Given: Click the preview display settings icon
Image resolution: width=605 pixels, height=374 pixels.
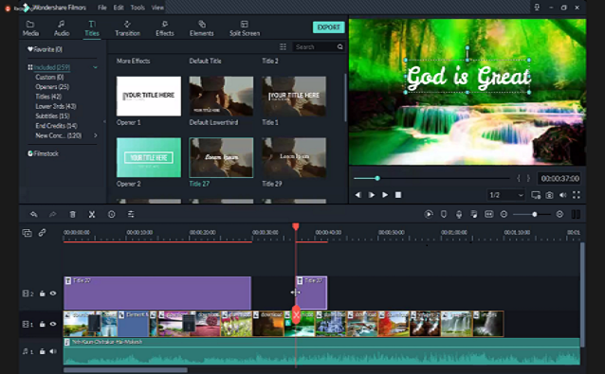Looking at the screenshot, I should pos(536,195).
